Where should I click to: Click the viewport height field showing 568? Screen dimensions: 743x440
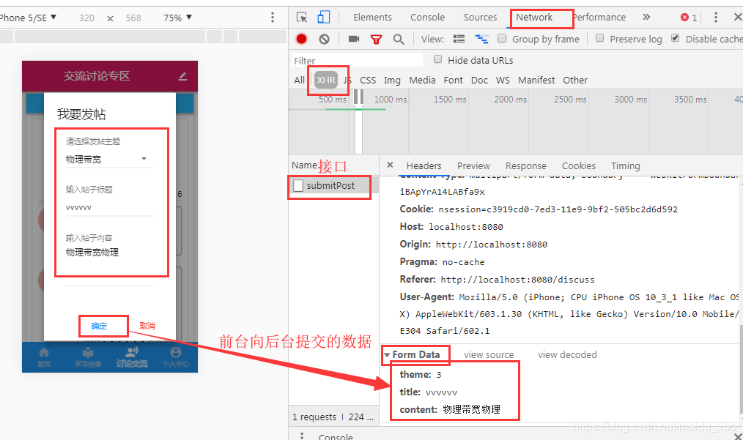(x=133, y=18)
